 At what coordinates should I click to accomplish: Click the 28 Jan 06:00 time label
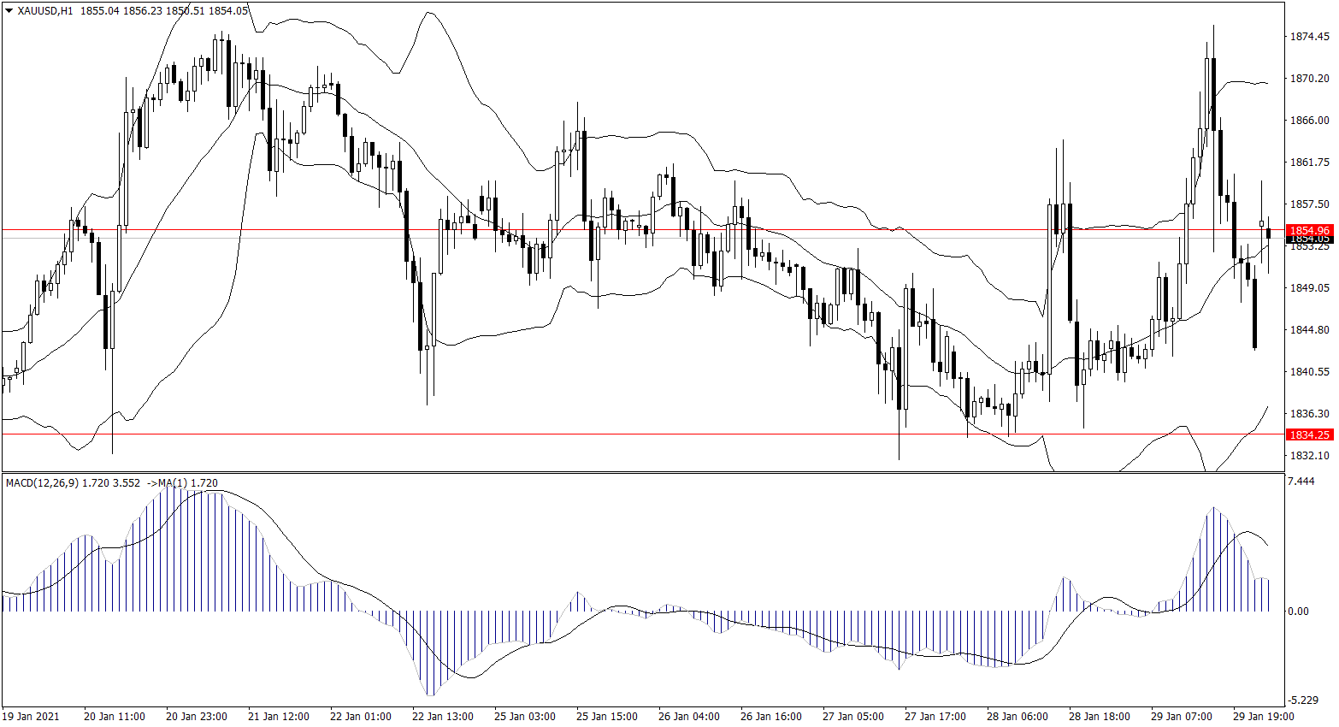[x=1017, y=717]
